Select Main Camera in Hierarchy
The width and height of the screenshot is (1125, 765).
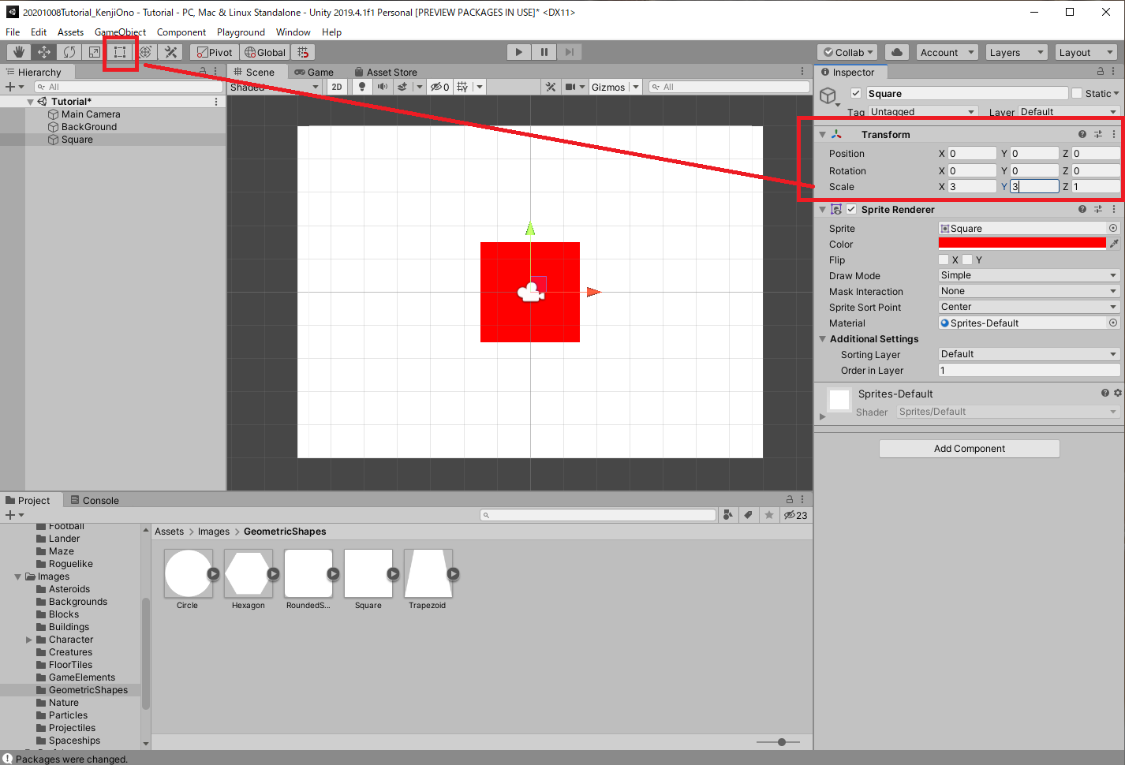[x=91, y=114]
